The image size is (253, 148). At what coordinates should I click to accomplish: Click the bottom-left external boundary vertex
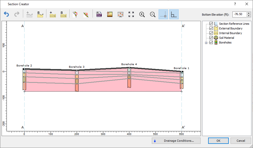(24, 91)
